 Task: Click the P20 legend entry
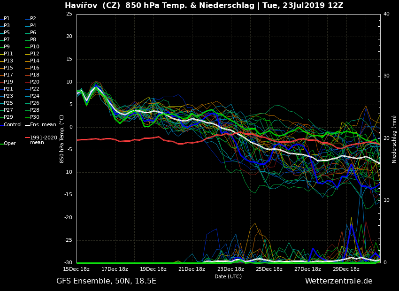coord(34,82)
